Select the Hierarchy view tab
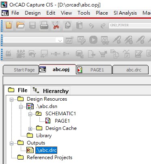Viewport: 151px width, 164px height. [x=51, y=91]
